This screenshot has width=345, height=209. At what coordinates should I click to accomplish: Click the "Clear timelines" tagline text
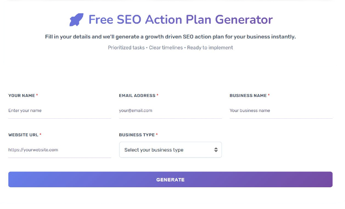[166, 48]
